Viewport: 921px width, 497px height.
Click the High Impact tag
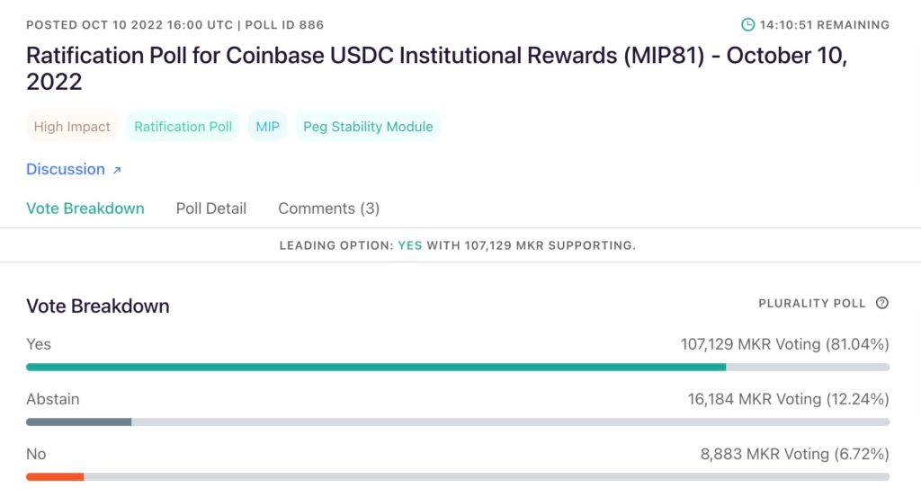click(x=72, y=127)
